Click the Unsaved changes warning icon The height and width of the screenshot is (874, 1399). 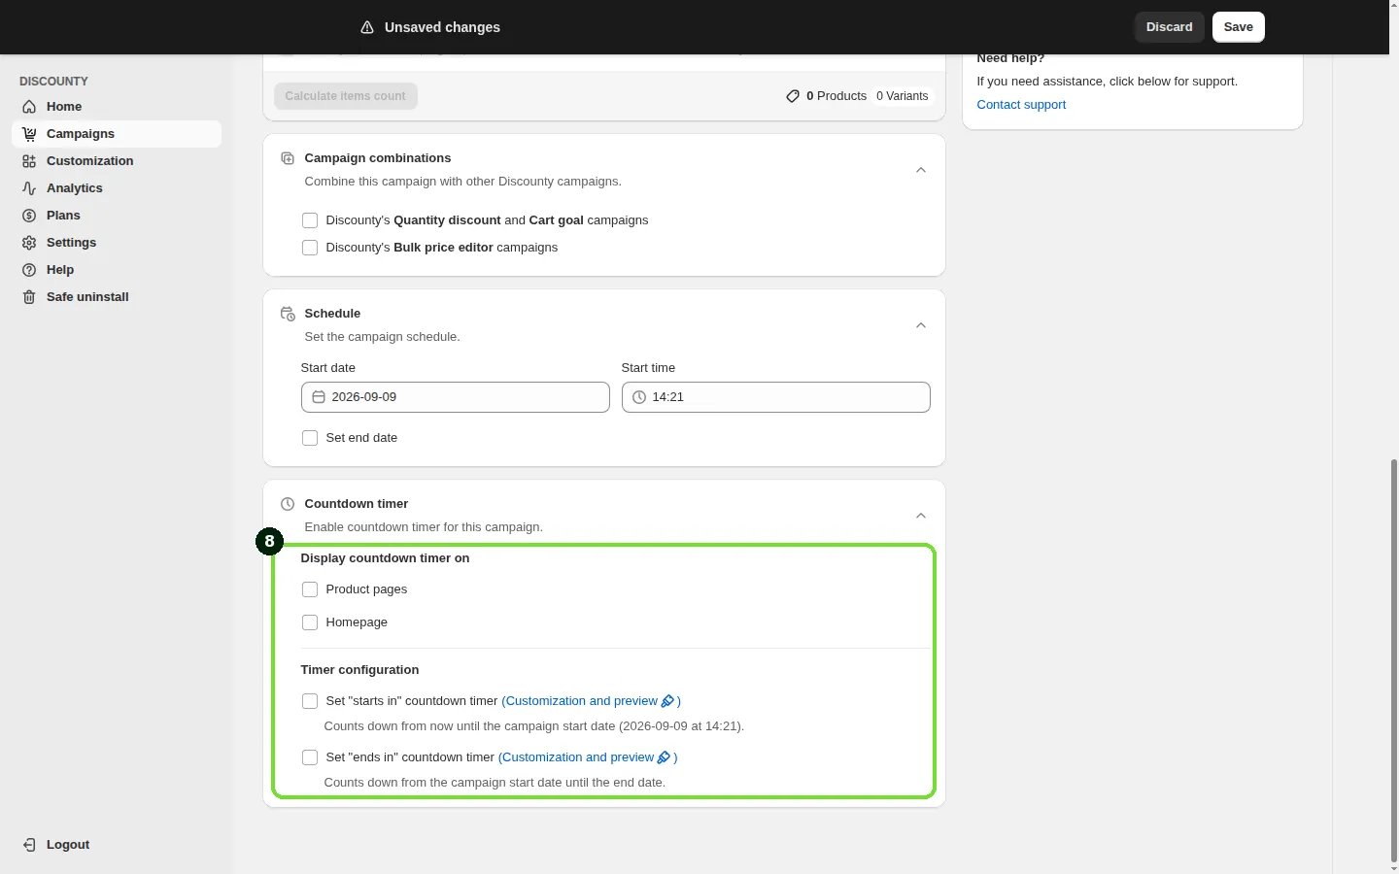click(367, 27)
